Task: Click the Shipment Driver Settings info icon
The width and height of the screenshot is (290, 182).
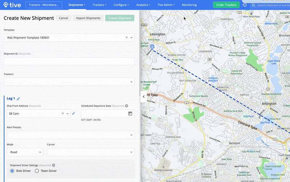Action: coord(54,165)
